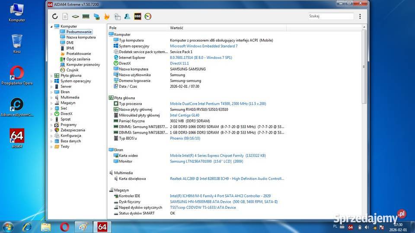Click the Refresh toolbar icon
The image size is (415, 233).
55,16
